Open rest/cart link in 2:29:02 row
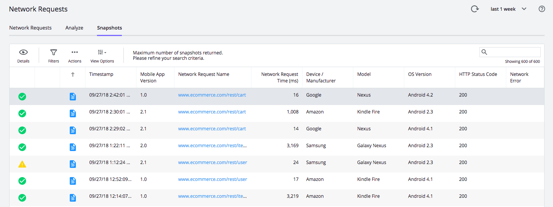Viewport: 553px width, 207px height. click(x=212, y=129)
